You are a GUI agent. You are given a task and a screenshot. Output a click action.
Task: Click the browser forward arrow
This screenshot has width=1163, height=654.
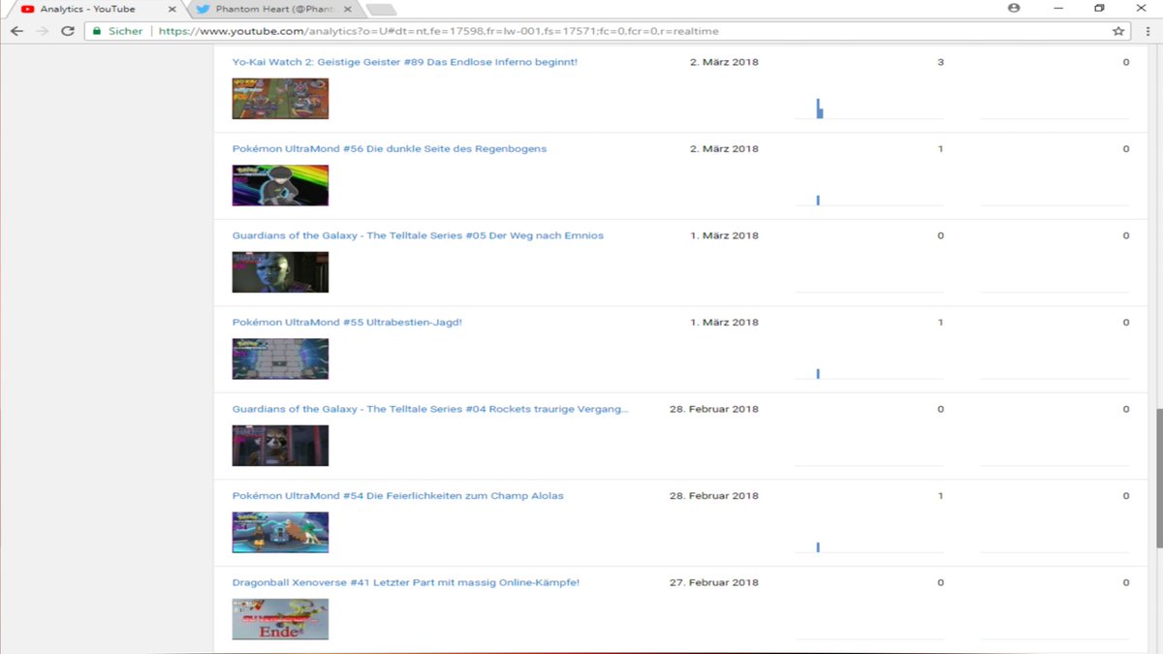[42, 31]
